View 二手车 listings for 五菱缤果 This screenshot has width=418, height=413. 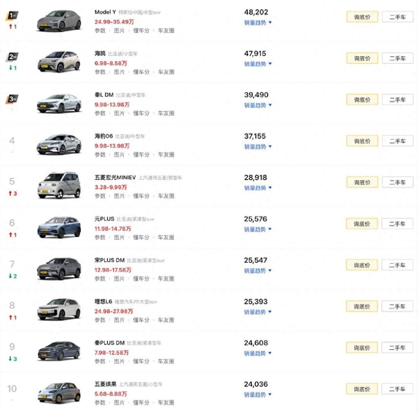(397, 389)
